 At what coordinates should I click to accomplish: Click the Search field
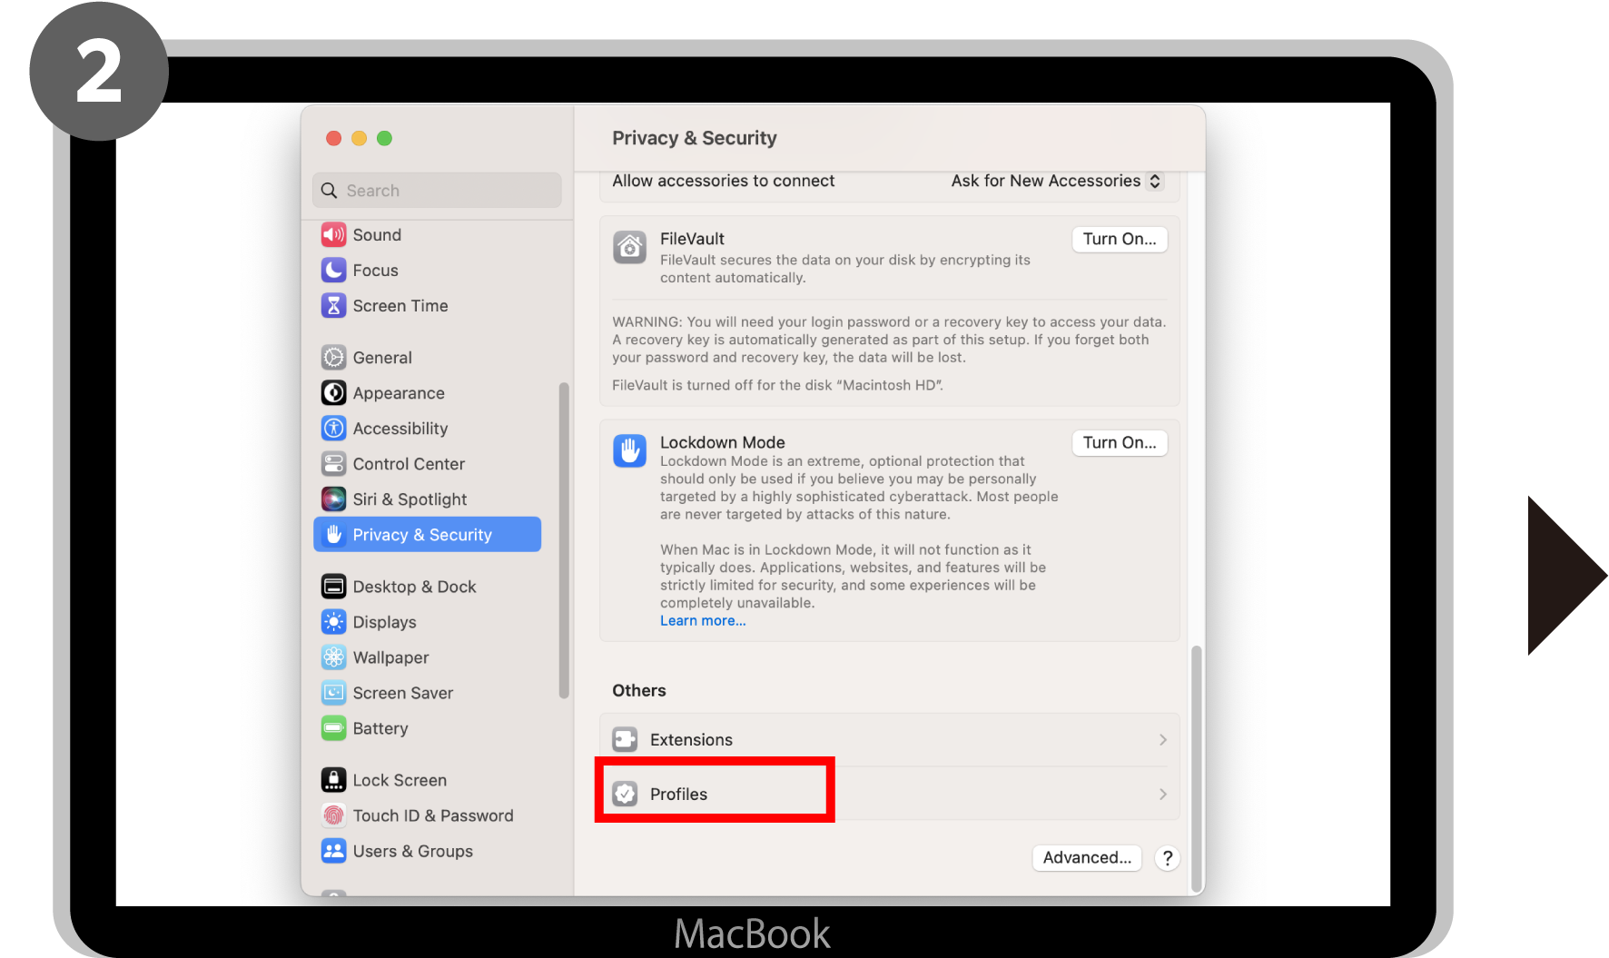click(x=438, y=191)
